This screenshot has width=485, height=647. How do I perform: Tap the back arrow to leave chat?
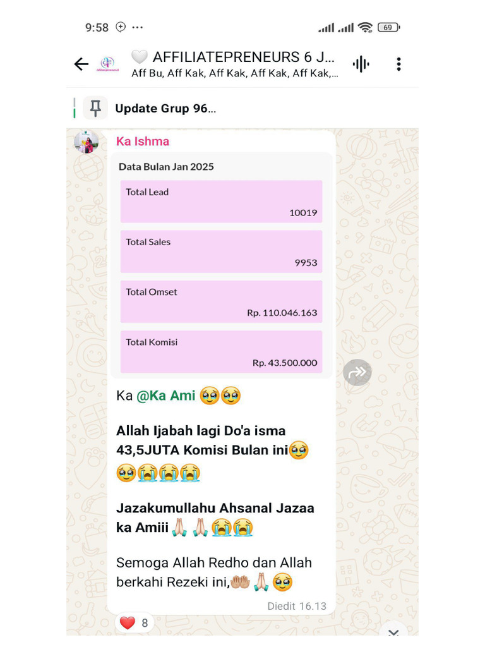point(81,64)
